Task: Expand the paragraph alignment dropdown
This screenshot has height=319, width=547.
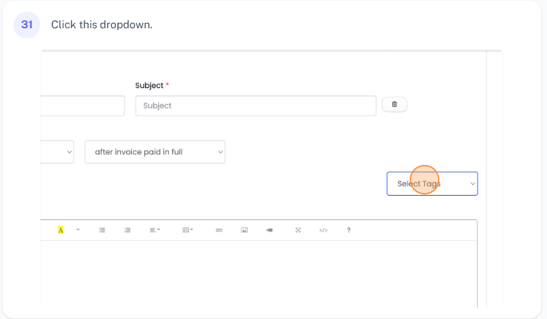Action: 155,230
